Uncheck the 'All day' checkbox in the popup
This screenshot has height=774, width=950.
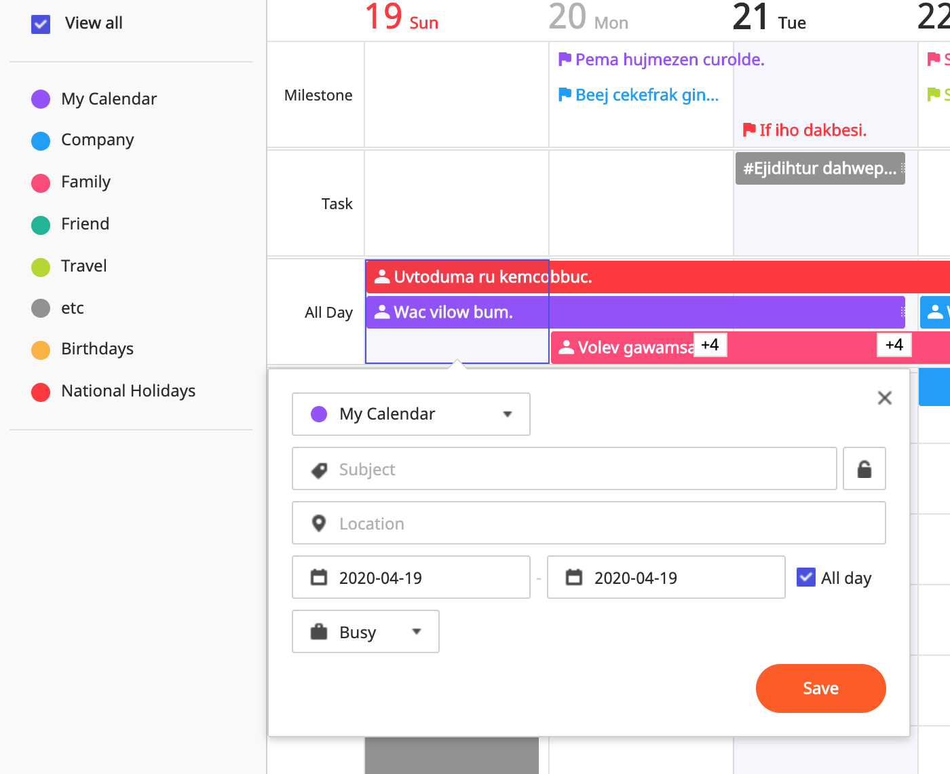click(805, 576)
